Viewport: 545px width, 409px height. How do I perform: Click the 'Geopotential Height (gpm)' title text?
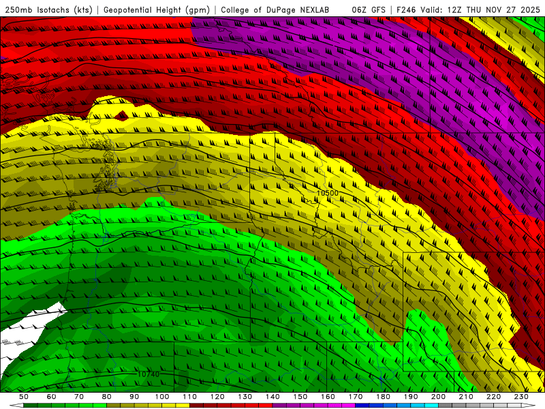(x=157, y=10)
